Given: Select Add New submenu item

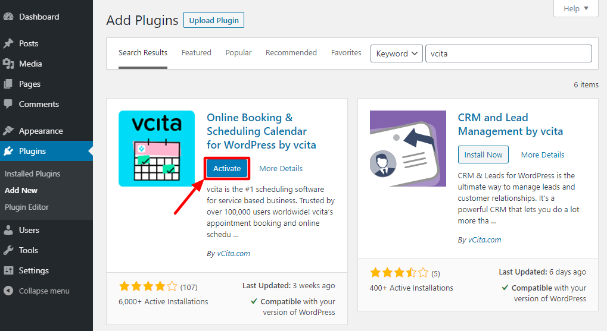Looking at the screenshot, I should (x=21, y=190).
